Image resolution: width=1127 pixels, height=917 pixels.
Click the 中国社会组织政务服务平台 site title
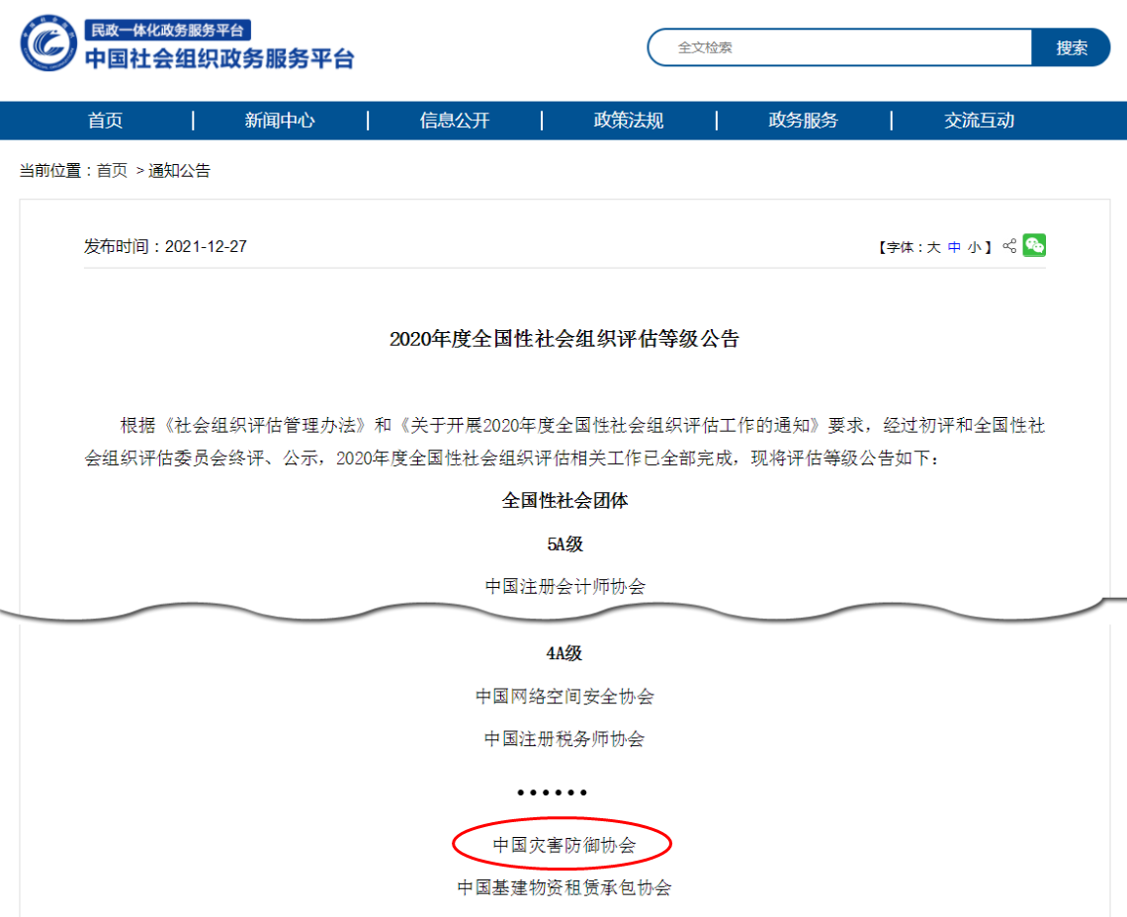[x=219, y=58]
